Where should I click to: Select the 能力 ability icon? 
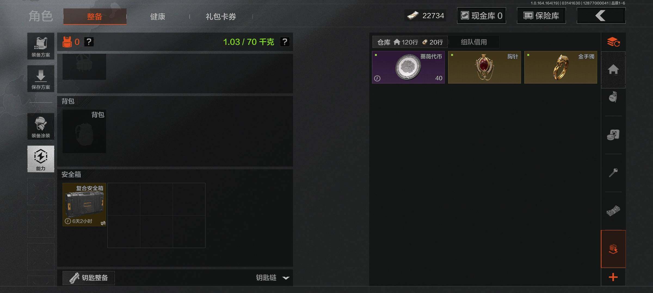41,159
